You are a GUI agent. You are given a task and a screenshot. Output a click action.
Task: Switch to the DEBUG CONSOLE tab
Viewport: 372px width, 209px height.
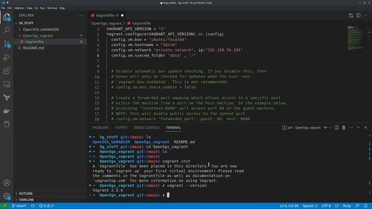(146, 128)
